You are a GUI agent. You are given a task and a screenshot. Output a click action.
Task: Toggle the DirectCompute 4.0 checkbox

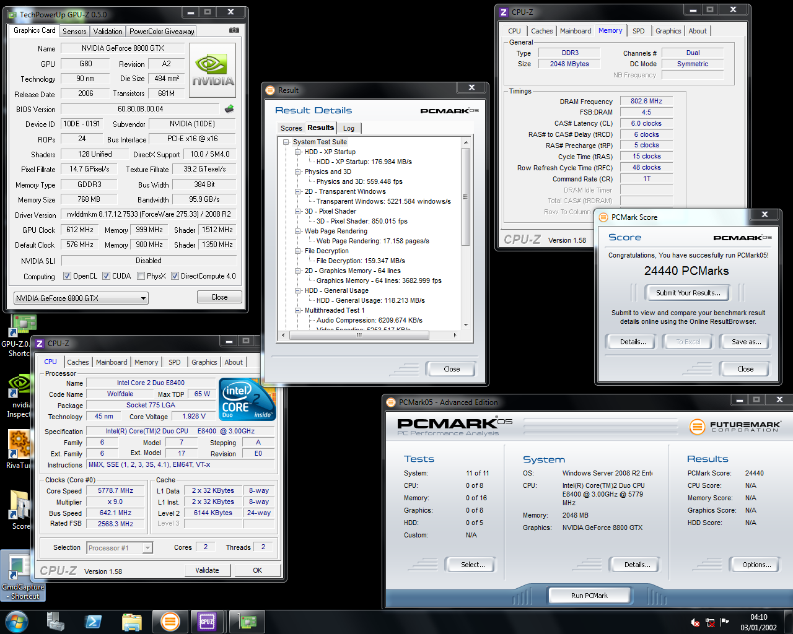pos(175,276)
